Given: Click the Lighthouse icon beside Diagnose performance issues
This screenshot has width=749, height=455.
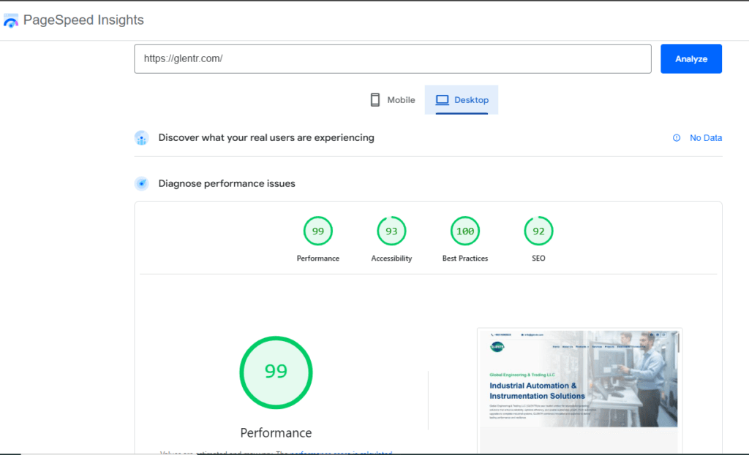Looking at the screenshot, I should (x=141, y=183).
